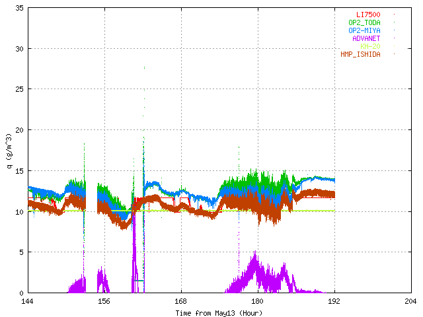This screenshot has height=317, width=423.
Task: Select the 168 hour tick label
Action: (x=180, y=301)
